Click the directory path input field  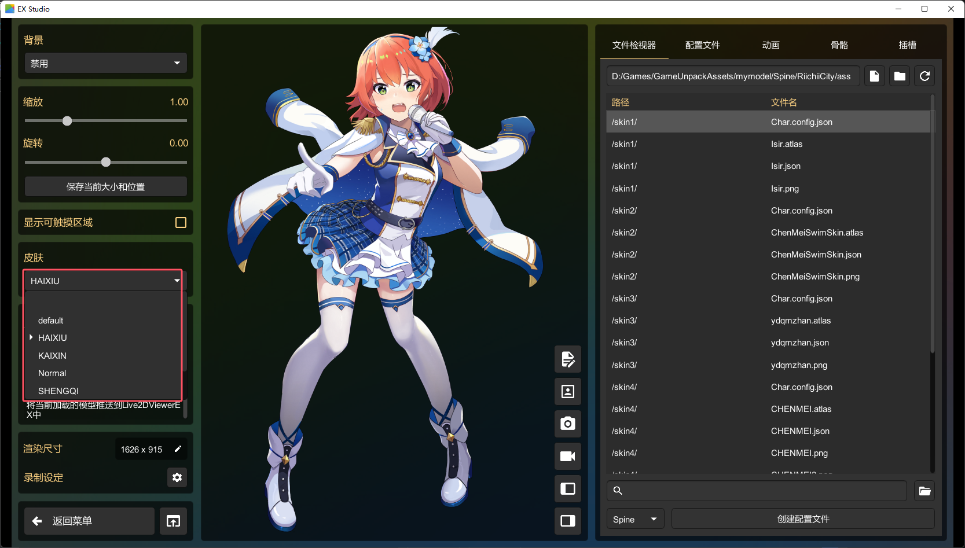click(x=733, y=76)
